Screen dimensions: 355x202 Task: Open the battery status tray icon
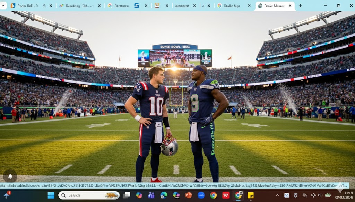[328, 195]
